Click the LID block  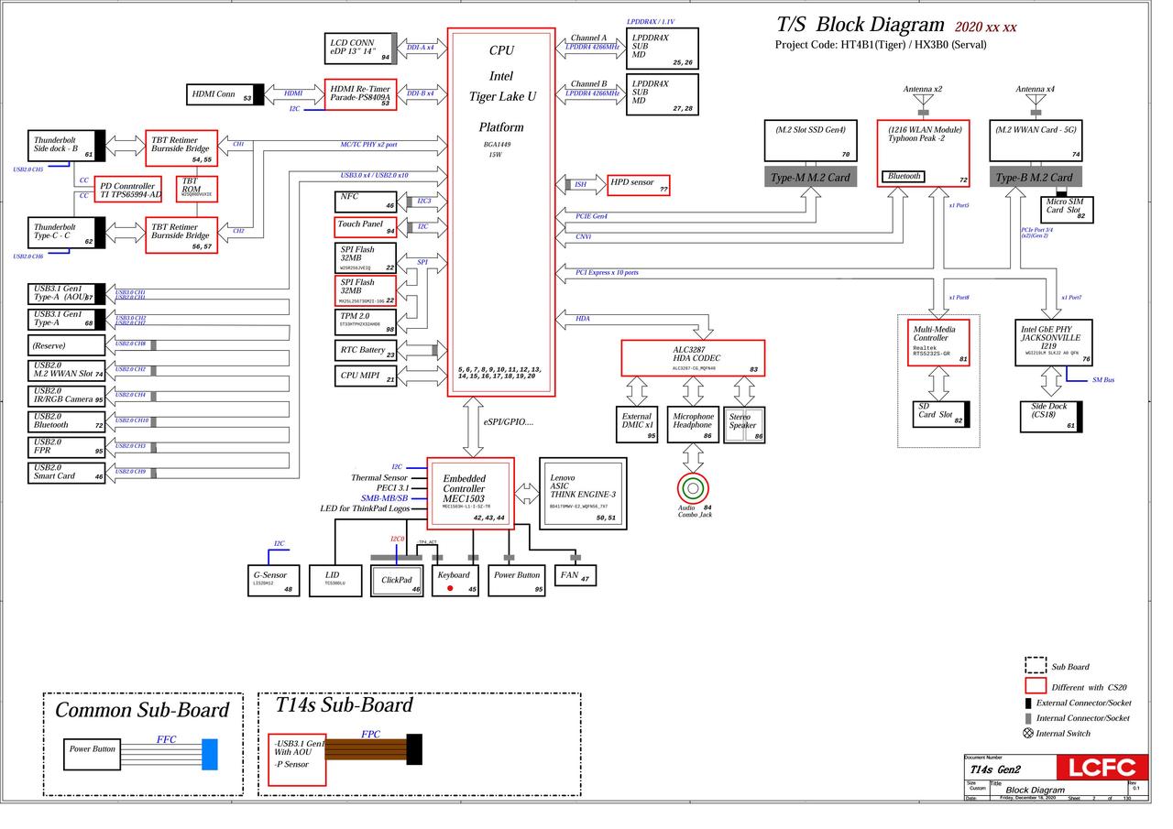[336, 581]
